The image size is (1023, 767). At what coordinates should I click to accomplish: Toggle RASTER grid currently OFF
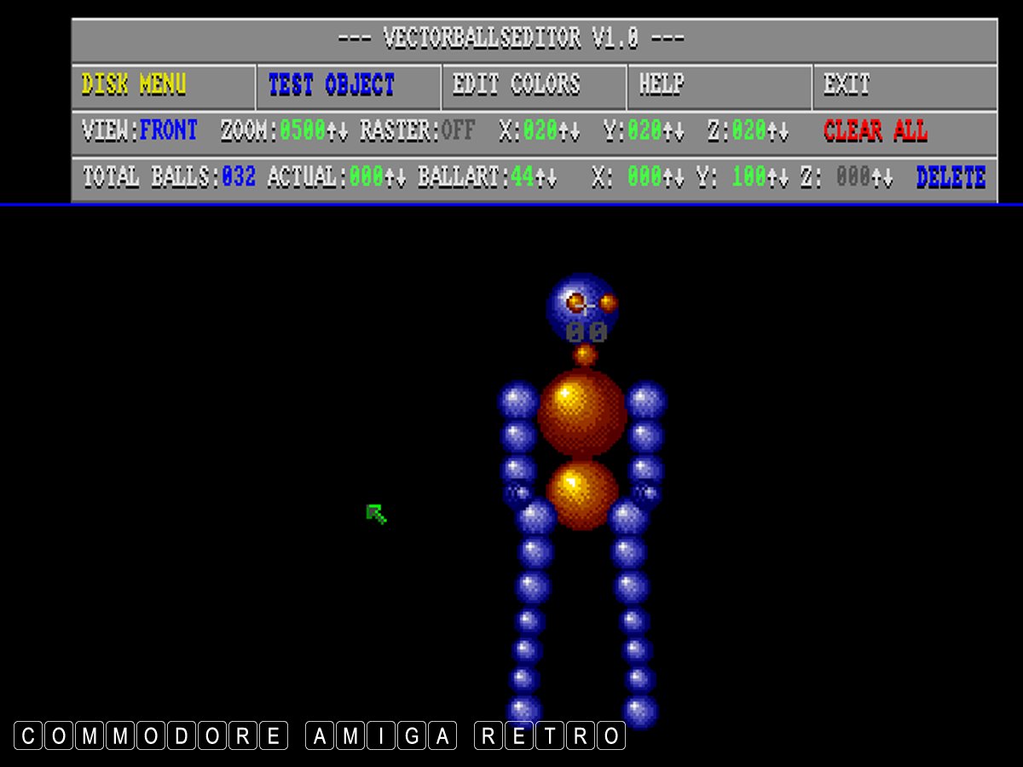pos(458,131)
